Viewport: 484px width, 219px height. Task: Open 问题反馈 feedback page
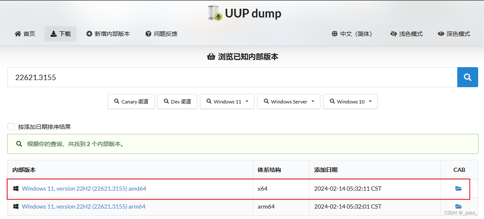[x=162, y=34]
